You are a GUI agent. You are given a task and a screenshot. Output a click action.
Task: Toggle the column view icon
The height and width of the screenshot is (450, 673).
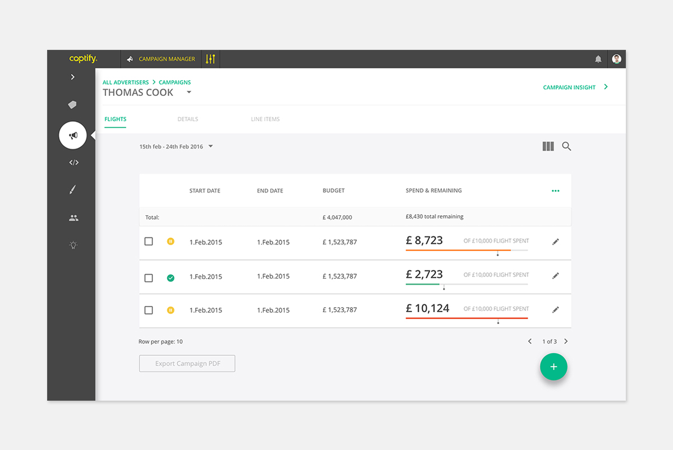[x=548, y=146]
